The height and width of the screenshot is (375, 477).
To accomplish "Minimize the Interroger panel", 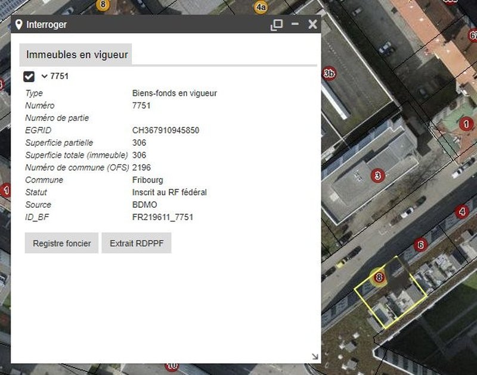I will click(x=295, y=24).
